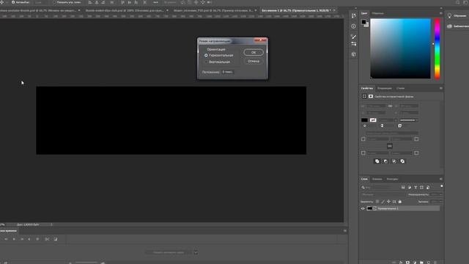Click the link corner radius icon in Properties
469x264 pixels.
(389, 146)
